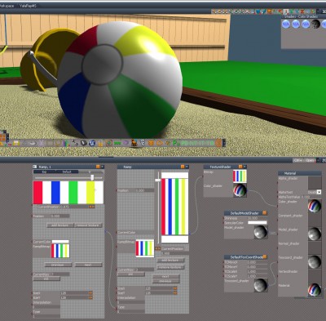Click the orange icon on Ramp, 1 title bar

pos(98,167)
